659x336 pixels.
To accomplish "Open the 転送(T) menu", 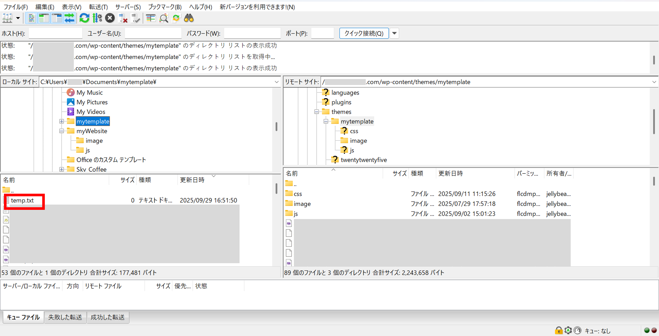I will (x=98, y=7).
